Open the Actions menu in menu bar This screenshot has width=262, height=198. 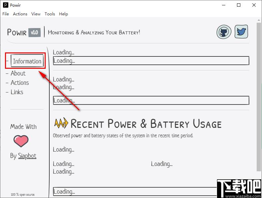[20, 14]
